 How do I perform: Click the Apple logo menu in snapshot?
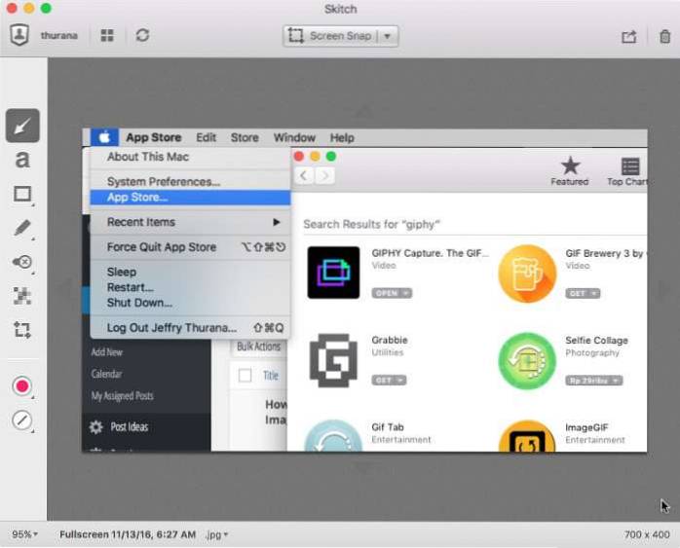[x=104, y=138]
